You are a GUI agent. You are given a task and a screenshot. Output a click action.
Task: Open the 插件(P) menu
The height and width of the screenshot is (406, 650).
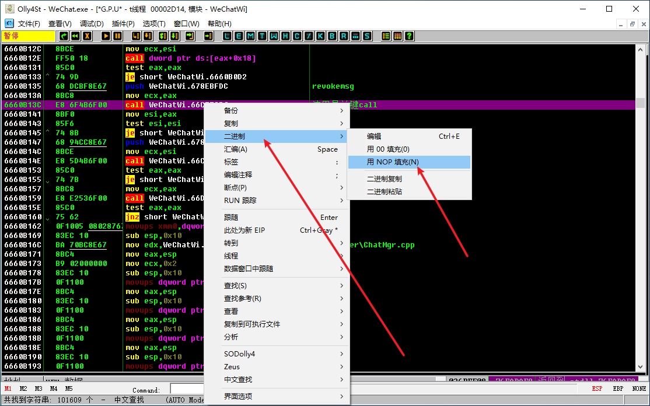(x=123, y=23)
